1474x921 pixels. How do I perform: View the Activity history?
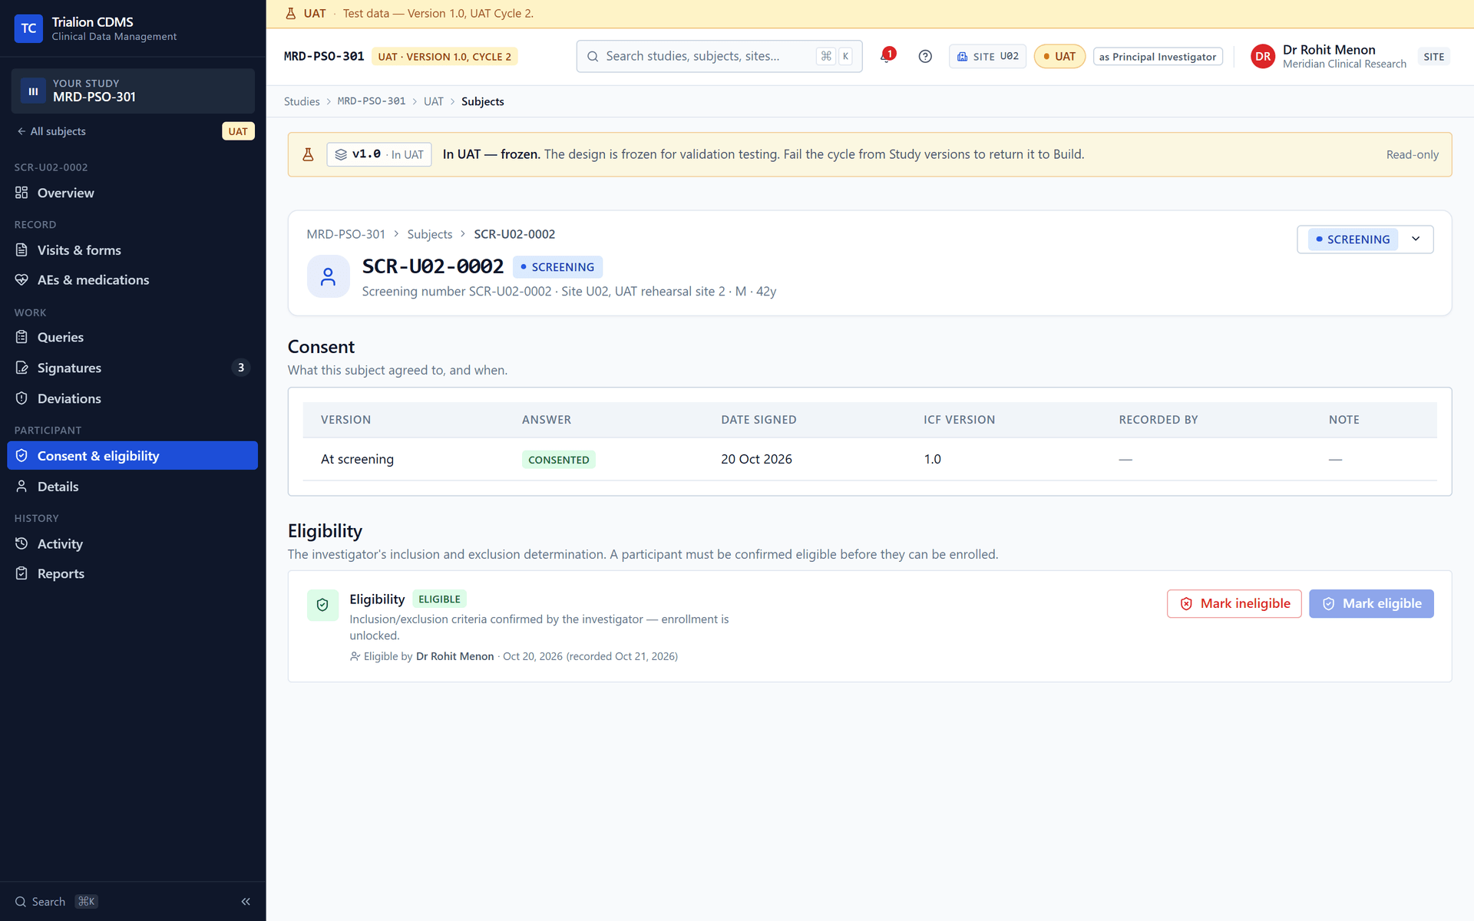click(132, 543)
